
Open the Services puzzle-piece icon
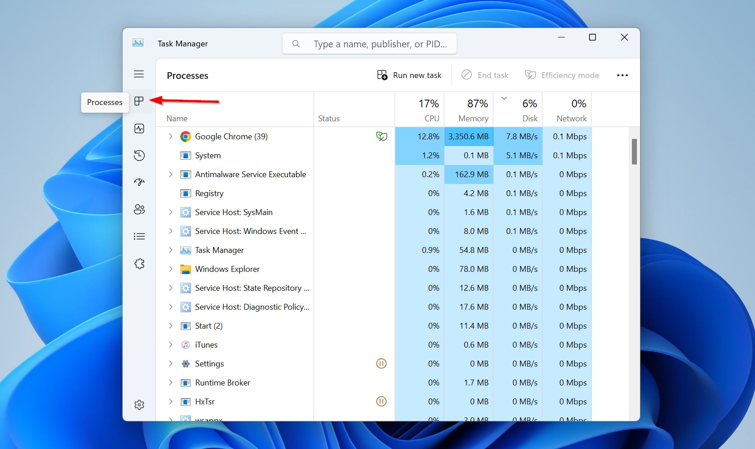point(139,264)
